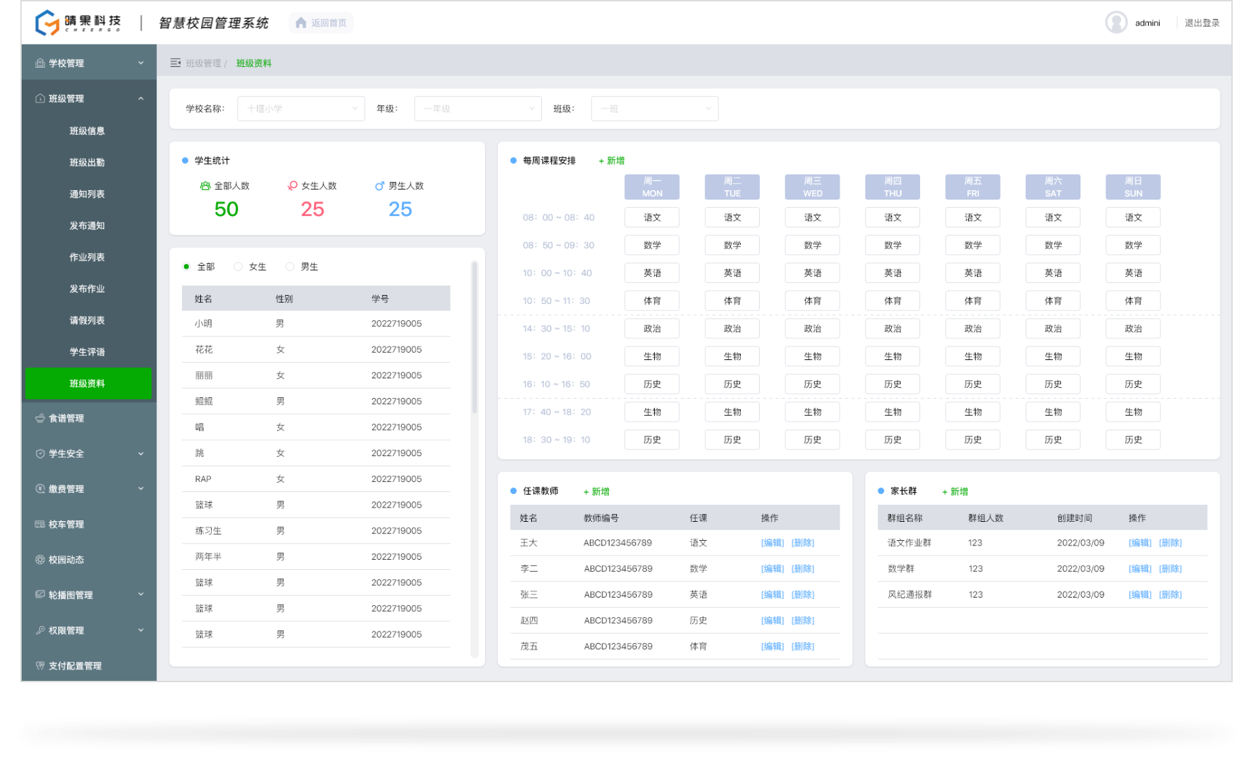This screenshot has height=758, width=1253.
Task: Click the student list vertical scrollbar
Action: coord(474,338)
